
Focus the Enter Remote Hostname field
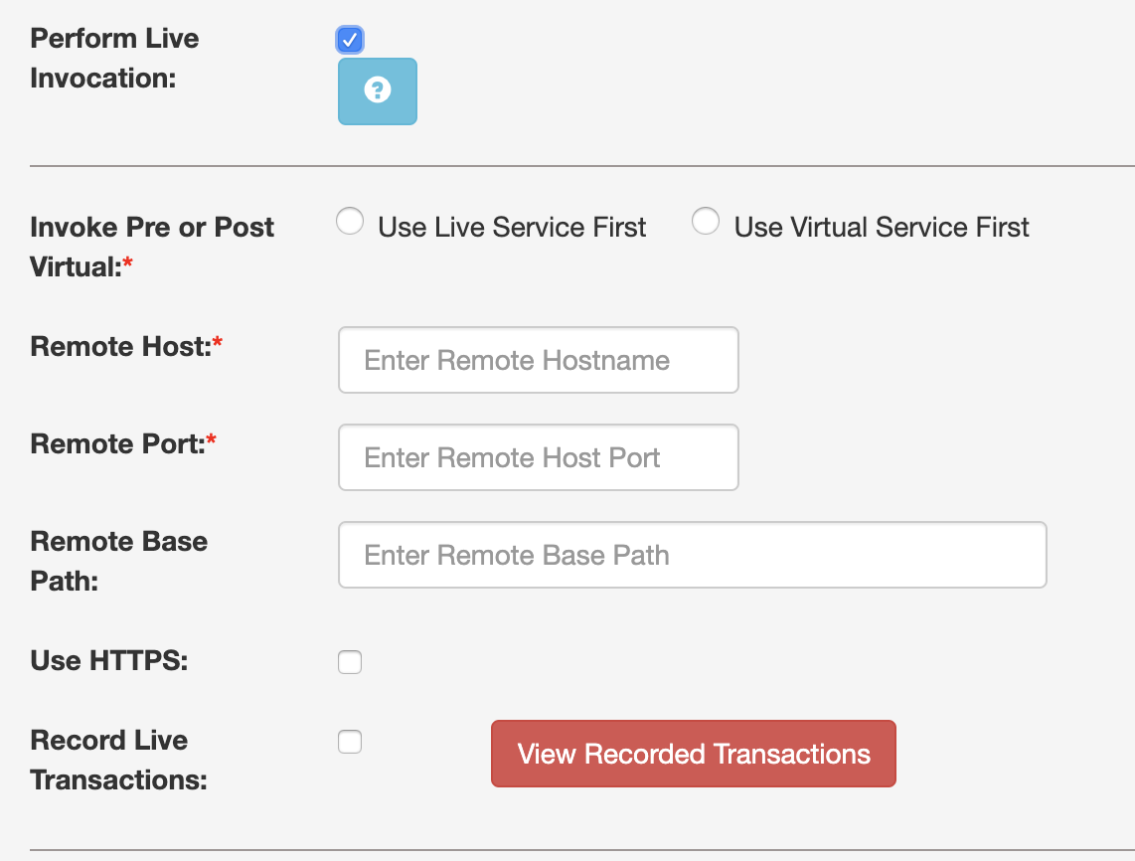pos(538,360)
